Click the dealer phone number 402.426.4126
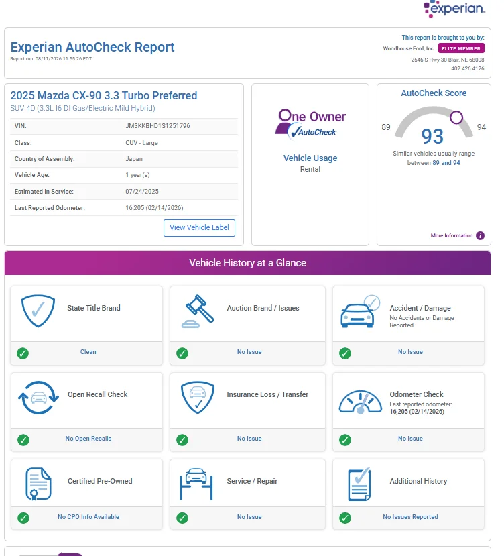The image size is (504, 556). click(x=468, y=68)
